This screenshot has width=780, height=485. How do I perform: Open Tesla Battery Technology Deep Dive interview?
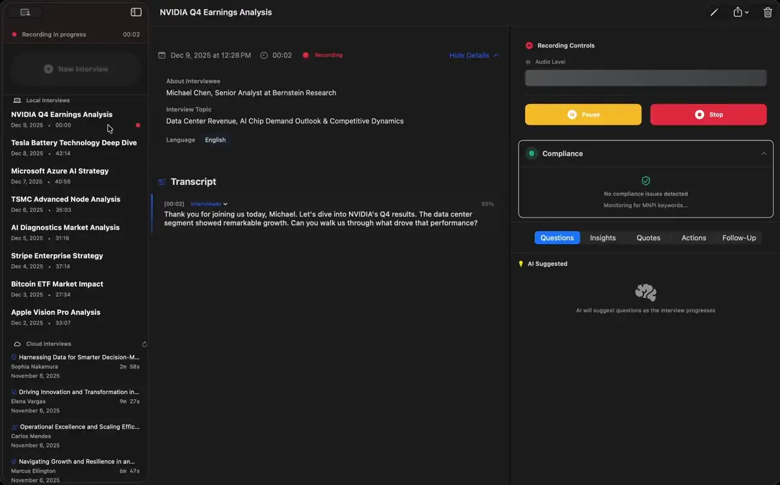(x=73, y=143)
